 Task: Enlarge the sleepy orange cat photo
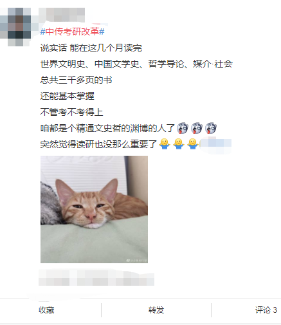94,209
